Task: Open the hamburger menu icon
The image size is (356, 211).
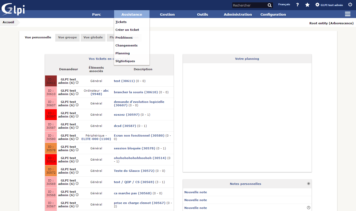Action: (348, 14)
